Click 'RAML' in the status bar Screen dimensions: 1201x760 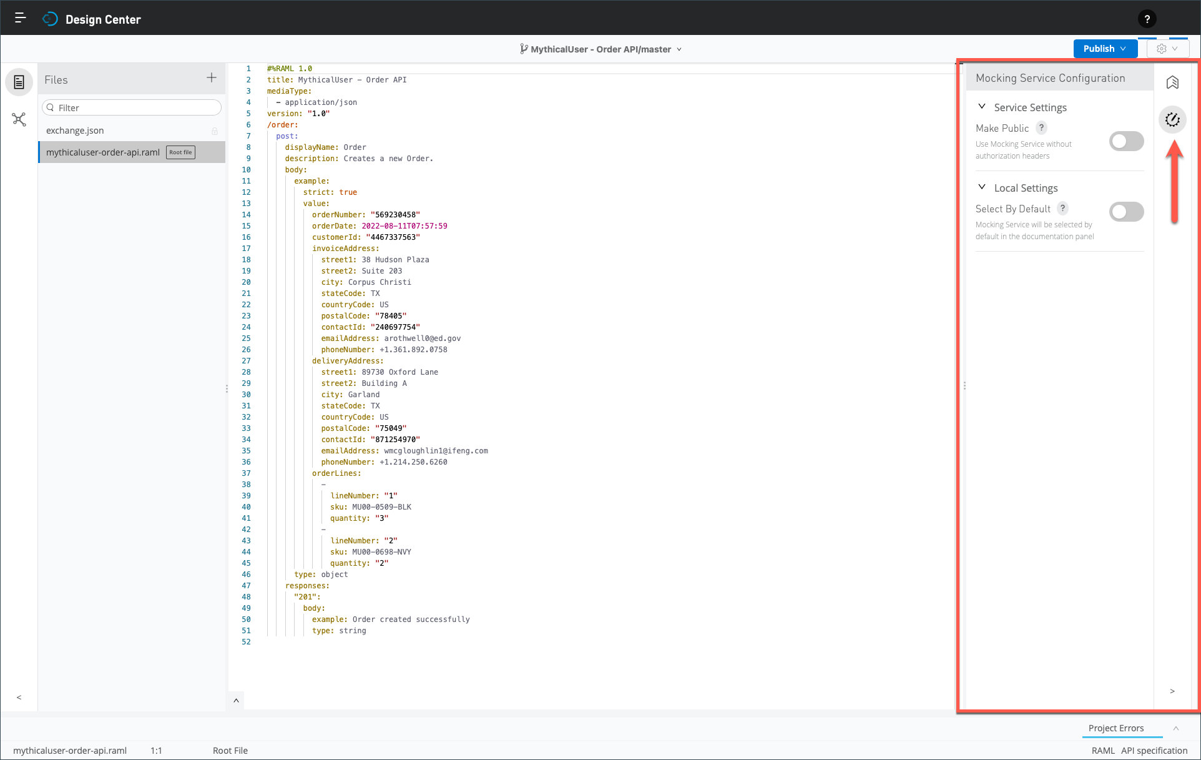(1103, 751)
